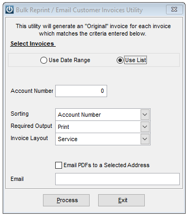Close the Bulk Reprint utility window

click(x=174, y=10)
